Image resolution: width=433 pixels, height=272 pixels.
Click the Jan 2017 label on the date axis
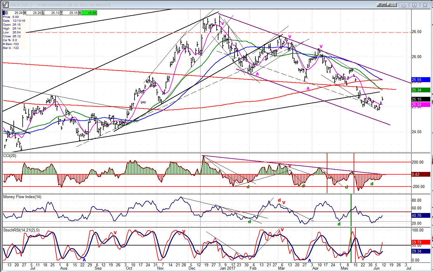point(227,268)
